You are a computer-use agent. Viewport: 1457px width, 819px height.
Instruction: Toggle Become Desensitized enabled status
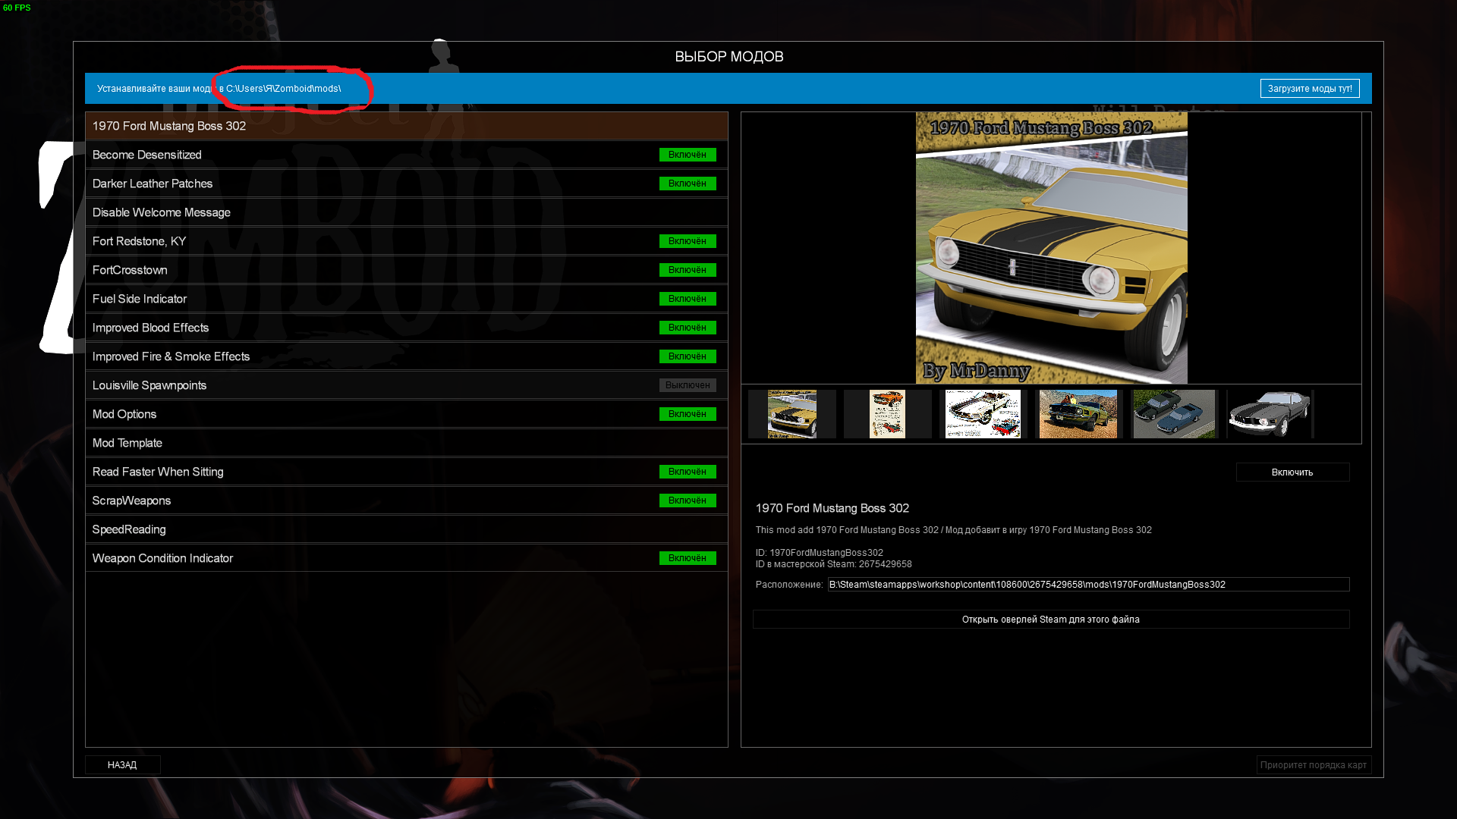point(687,155)
